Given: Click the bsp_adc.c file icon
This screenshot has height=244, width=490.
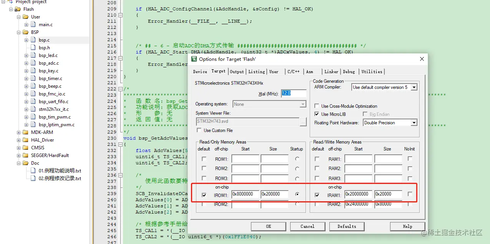Looking at the screenshot, I should 33,63.
